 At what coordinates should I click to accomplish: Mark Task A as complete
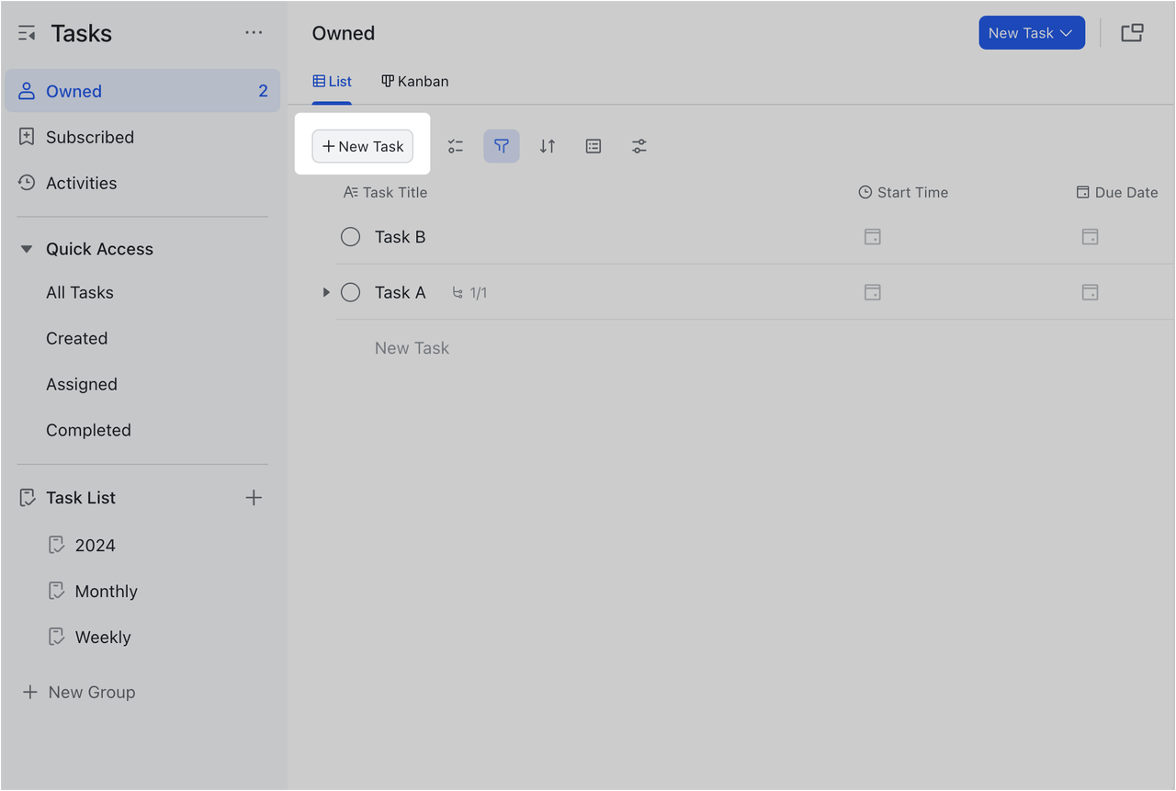point(350,292)
